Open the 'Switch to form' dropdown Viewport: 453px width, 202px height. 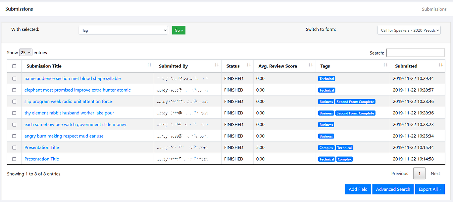point(409,30)
